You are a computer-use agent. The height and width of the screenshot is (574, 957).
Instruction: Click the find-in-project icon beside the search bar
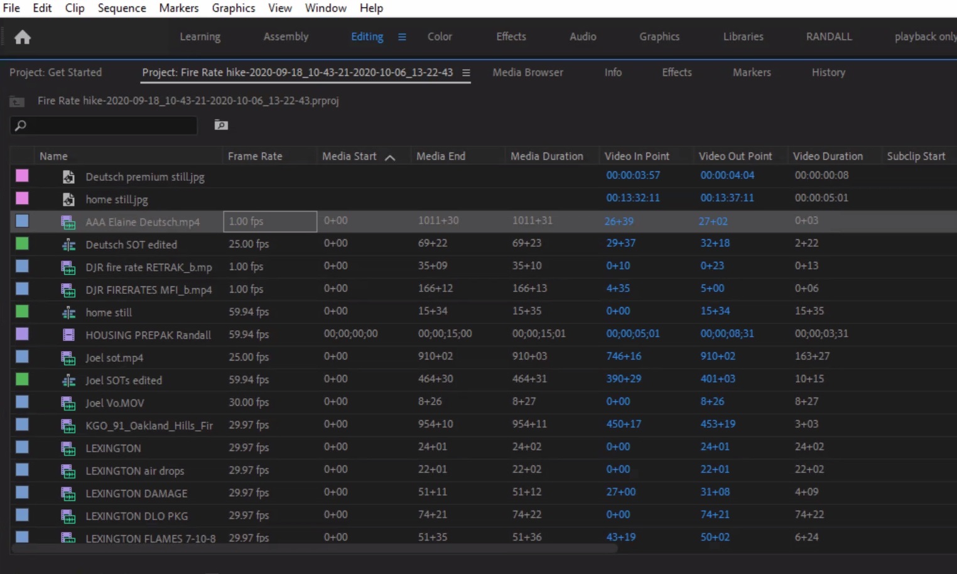pos(220,125)
